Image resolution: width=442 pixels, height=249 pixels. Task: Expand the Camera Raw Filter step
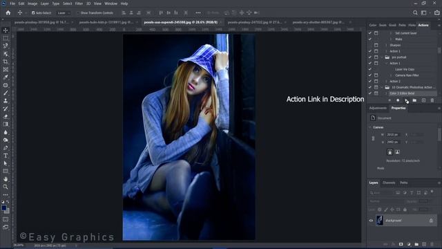(x=391, y=75)
